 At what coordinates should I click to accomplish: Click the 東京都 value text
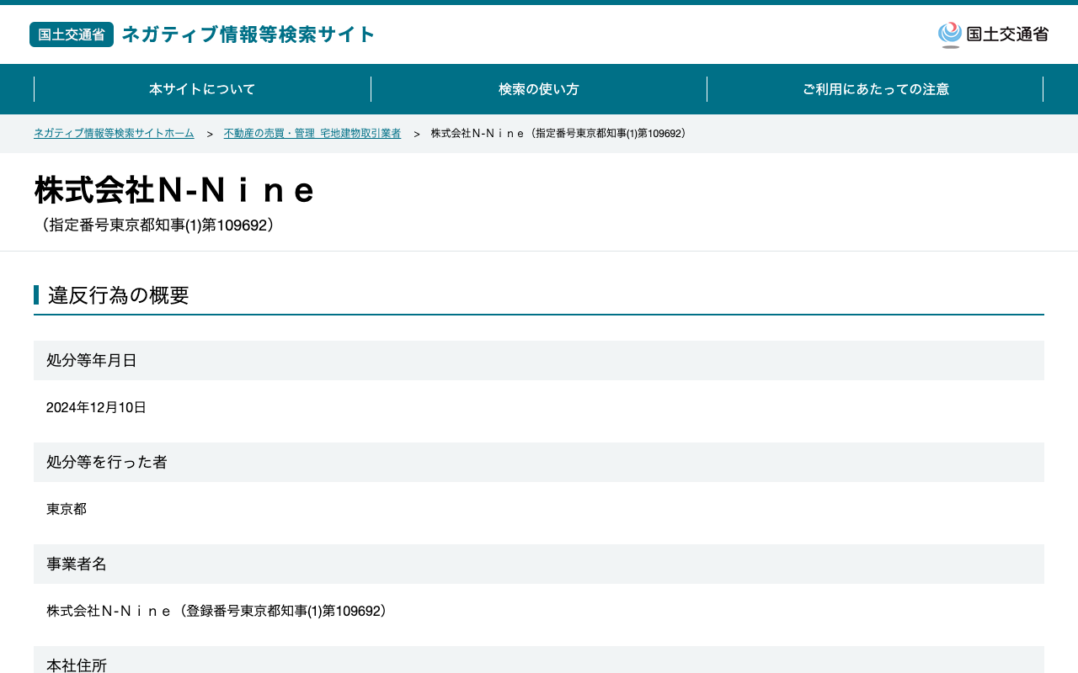tap(67, 509)
